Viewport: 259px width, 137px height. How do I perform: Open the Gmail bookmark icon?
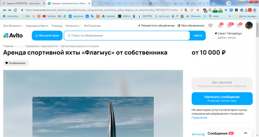point(59,16)
